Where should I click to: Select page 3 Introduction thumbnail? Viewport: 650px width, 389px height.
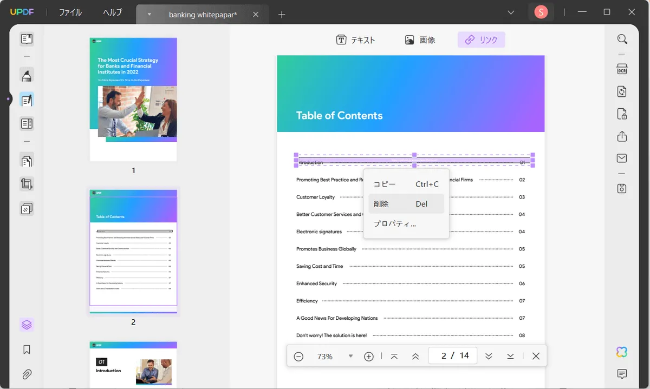click(133, 365)
